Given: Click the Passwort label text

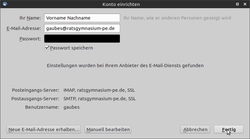Looking at the screenshot, I should click(30, 38).
